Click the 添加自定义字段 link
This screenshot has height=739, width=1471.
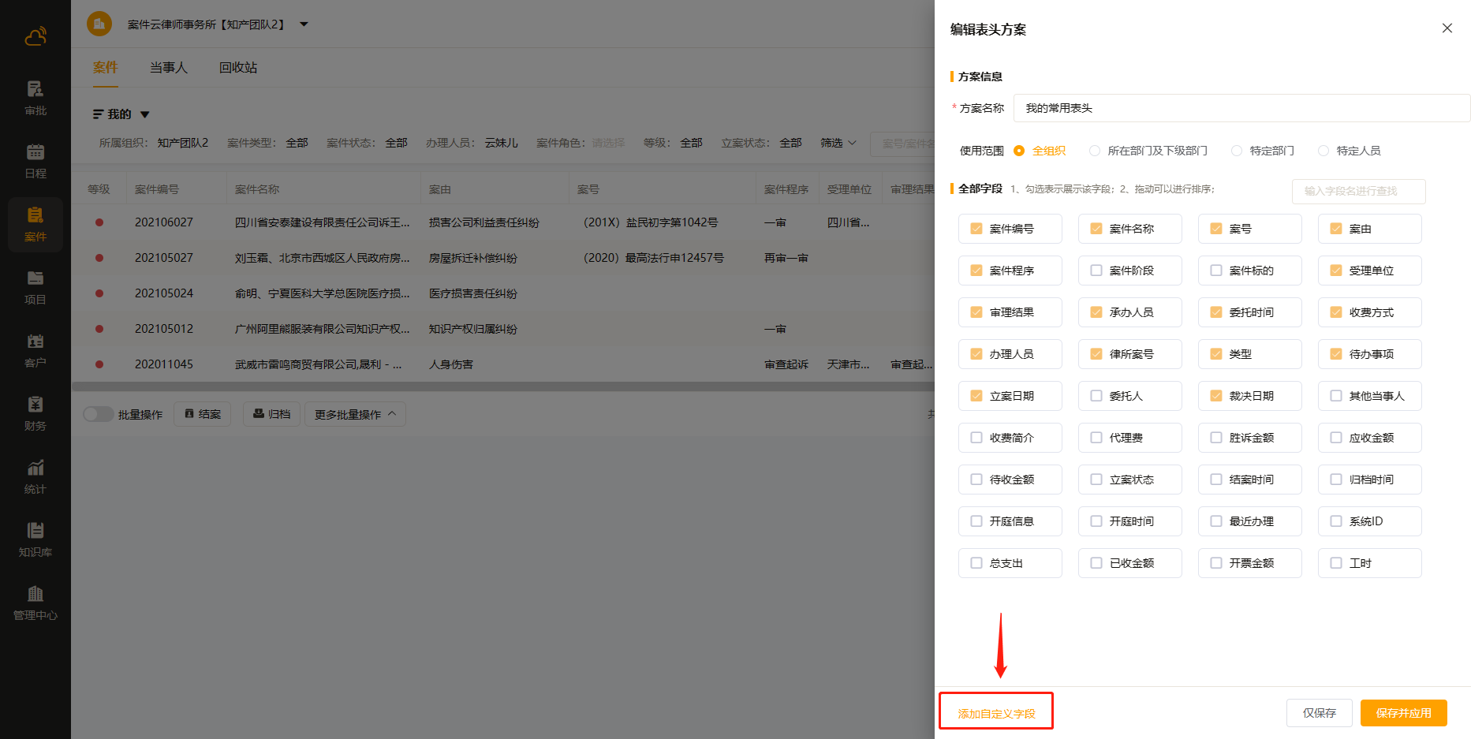click(996, 714)
